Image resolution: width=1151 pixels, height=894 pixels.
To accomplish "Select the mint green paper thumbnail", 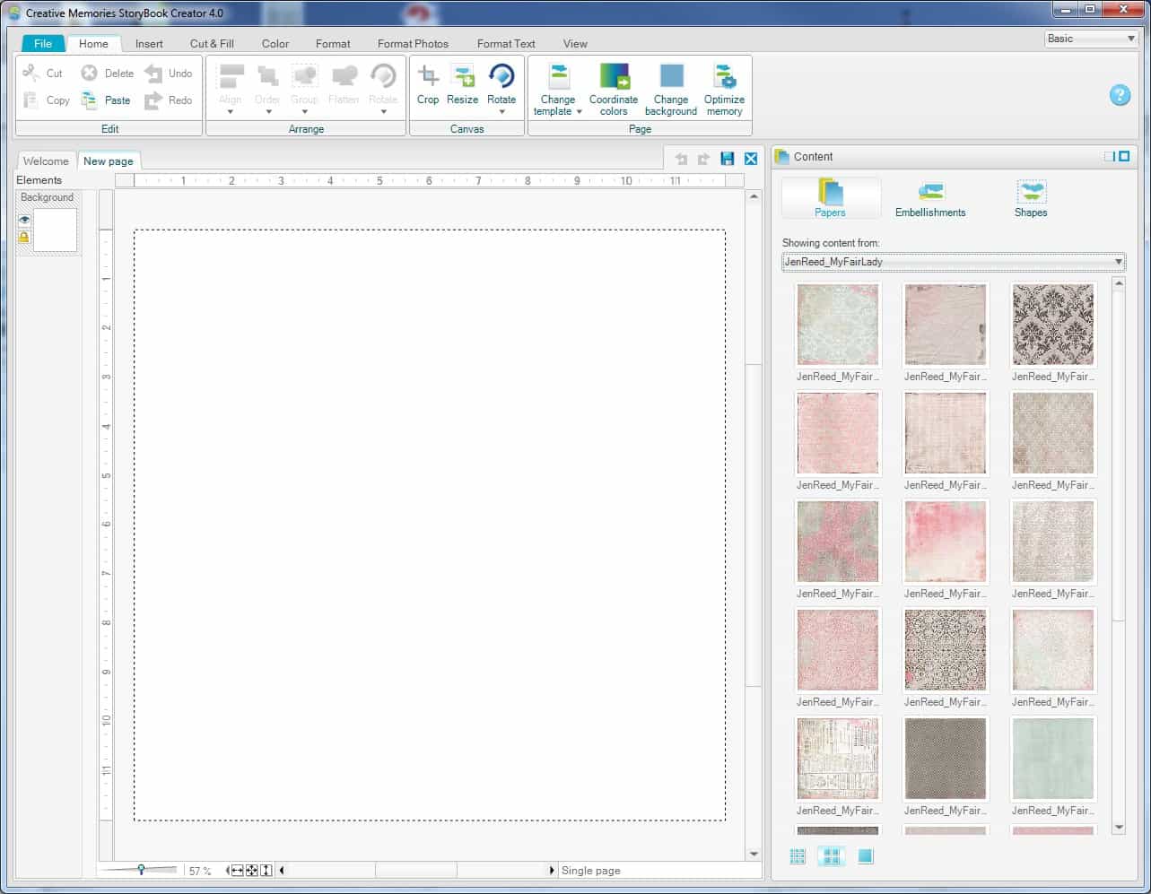I will [x=1053, y=759].
